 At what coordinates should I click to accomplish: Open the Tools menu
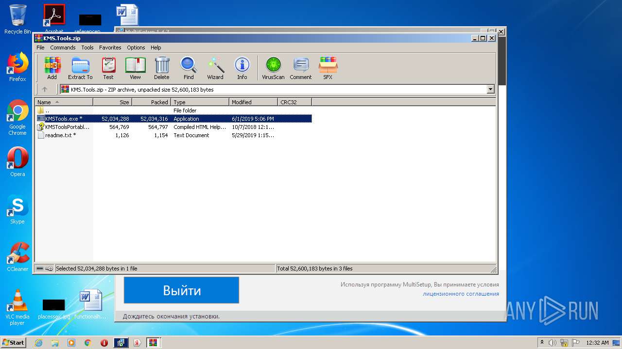pyautogui.click(x=87, y=48)
